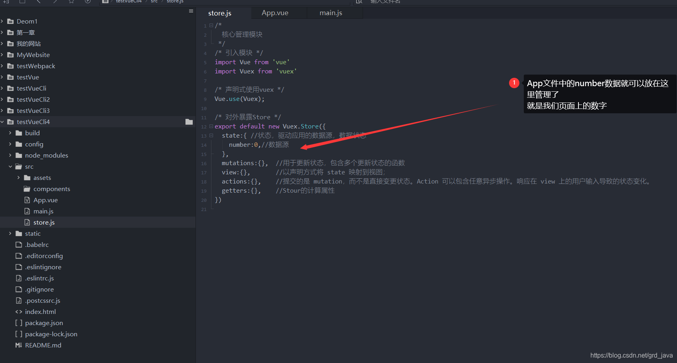Click the file icon of .babelrc
The height and width of the screenshot is (363, 677).
point(19,245)
